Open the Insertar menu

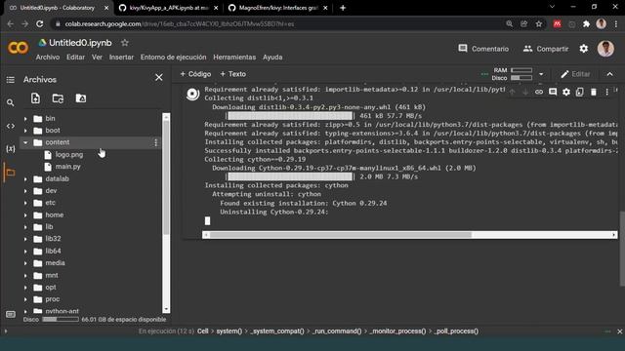pyautogui.click(x=121, y=58)
